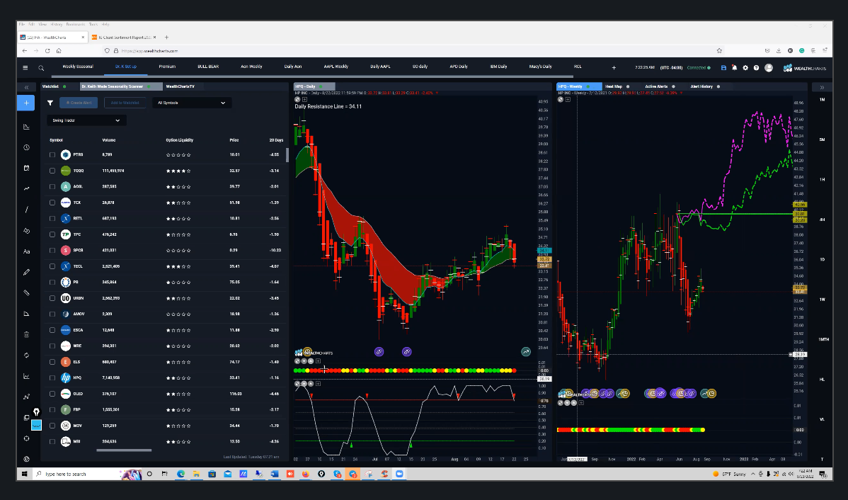Open the user profile avatar
Screen dimensions: 848x500
pyautogui.click(x=769, y=68)
